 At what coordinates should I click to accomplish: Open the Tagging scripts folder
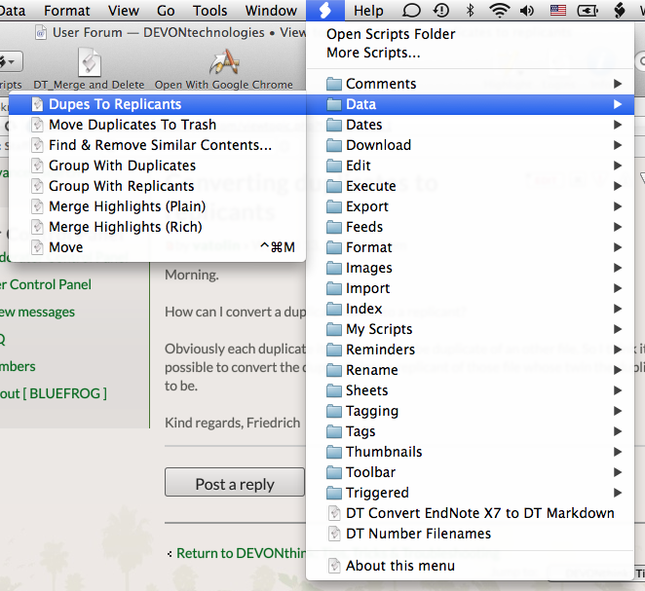coord(471,411)
